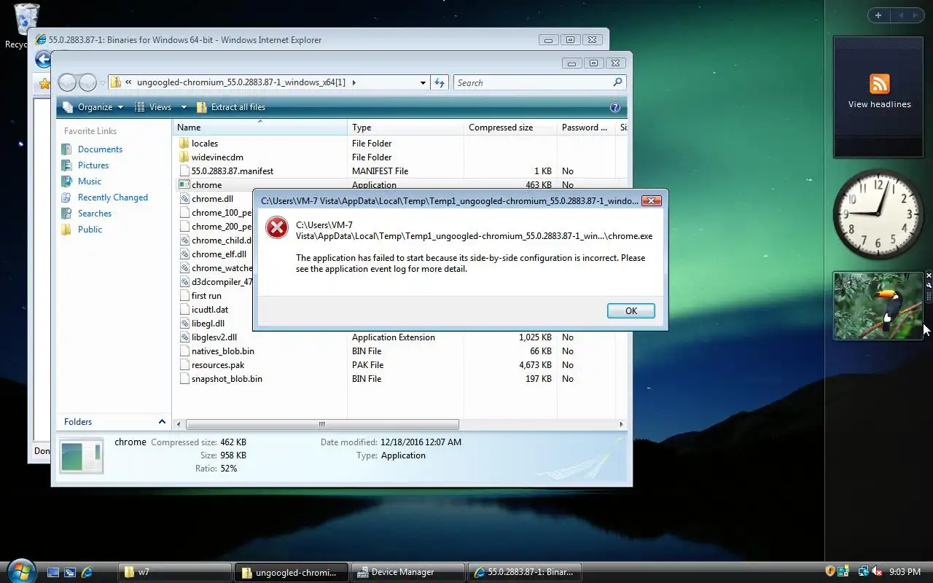Switch to the ungoogled-chromi... taskbar button
933x583 pixels.
[x=291, y=572]
